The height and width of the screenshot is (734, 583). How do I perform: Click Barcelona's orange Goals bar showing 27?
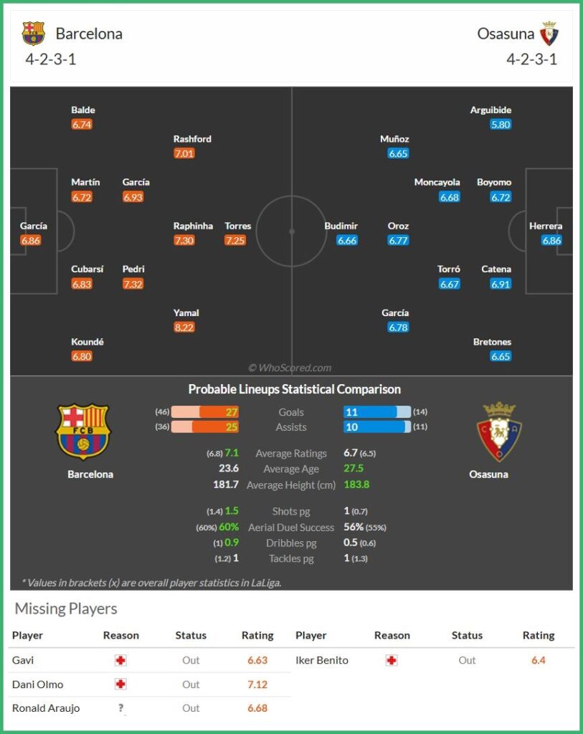click(x=219, y=412)
